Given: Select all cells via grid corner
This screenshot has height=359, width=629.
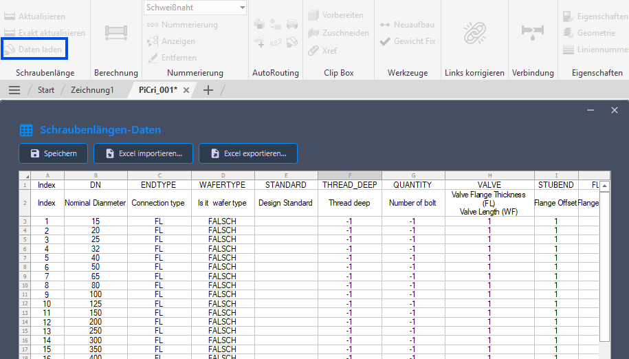Looking at the screenshot, I should (25, 175).
